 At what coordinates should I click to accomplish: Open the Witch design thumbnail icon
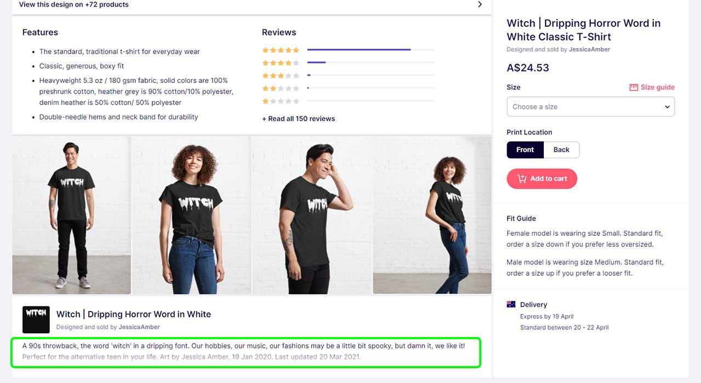click(36, 320)
